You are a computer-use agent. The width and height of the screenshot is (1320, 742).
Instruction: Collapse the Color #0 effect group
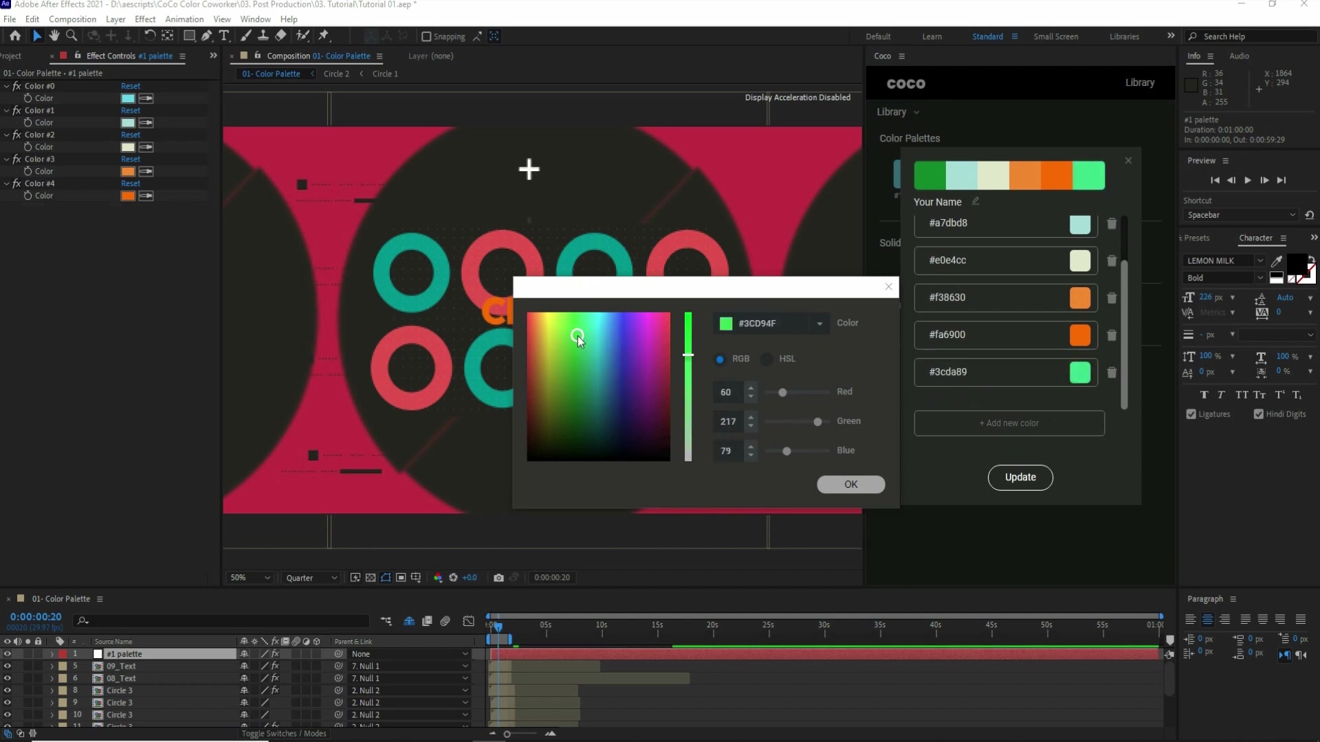click(7, 86)
